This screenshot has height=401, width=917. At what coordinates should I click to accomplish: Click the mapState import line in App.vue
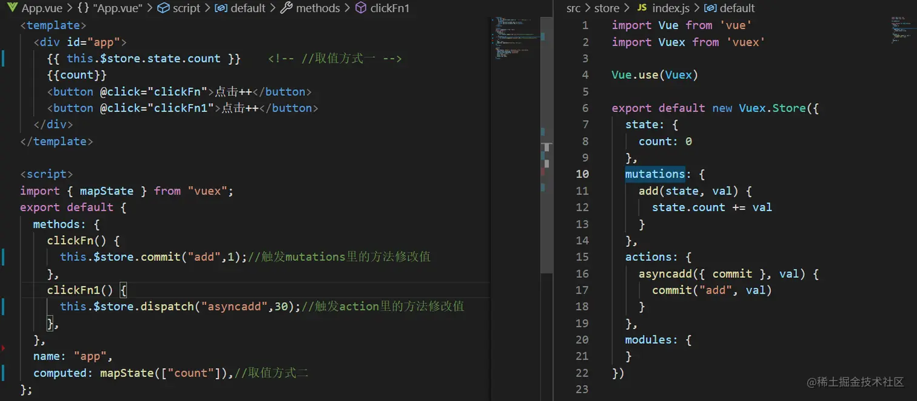(127, 190)
